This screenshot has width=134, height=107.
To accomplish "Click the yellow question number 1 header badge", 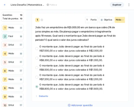I will coord(37,20).
